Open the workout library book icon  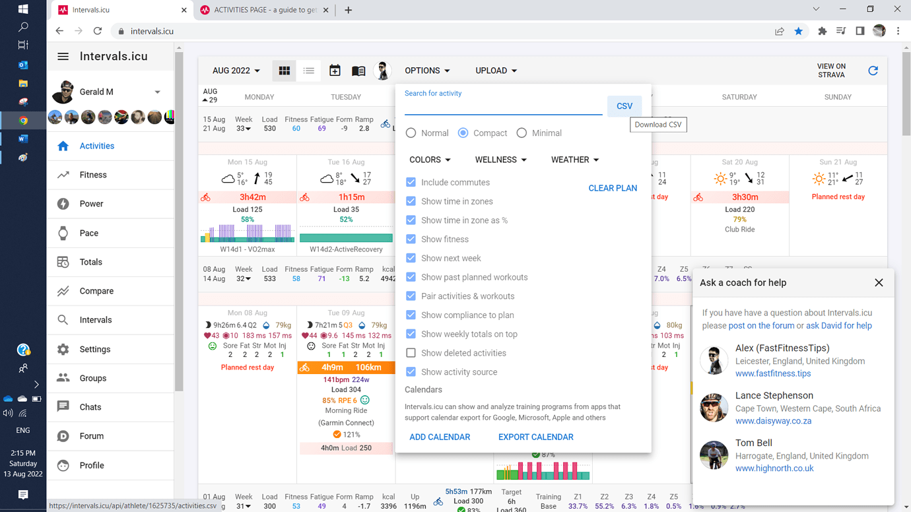coord(358,71)
